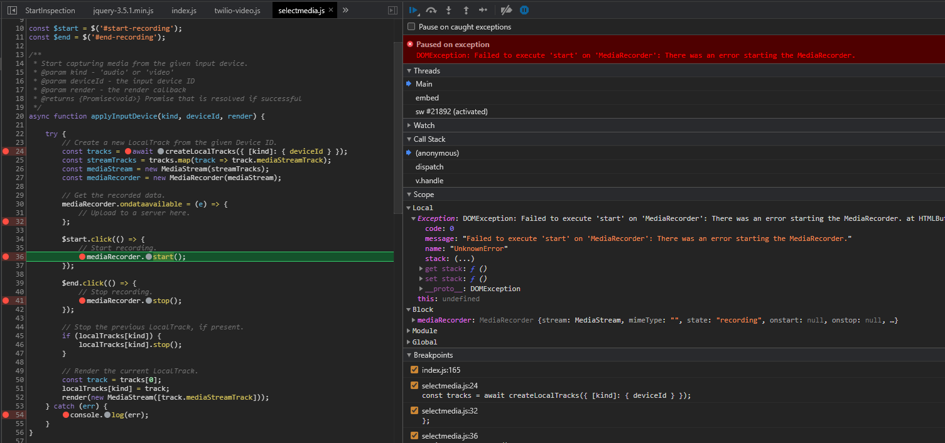Screen dimensions: 945x443
Task: Click 'const tracks = await...' breakpoint code preview
Action: click(556, 395)
